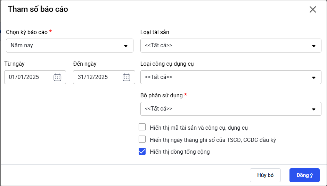This screenshot has width=327, height=186.
Task: Enable Hiển thị mã tài sản và công cụ checkbox
Action: (x=142, y=127)
